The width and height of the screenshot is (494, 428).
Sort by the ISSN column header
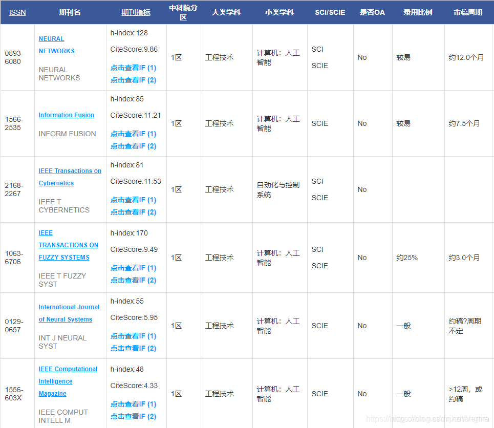click(17, 12)
